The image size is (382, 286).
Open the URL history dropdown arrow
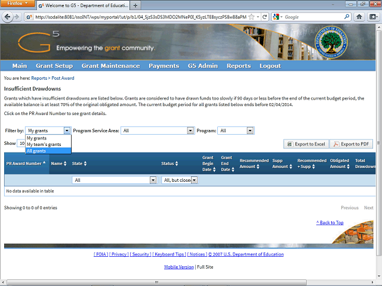point(258,17)
